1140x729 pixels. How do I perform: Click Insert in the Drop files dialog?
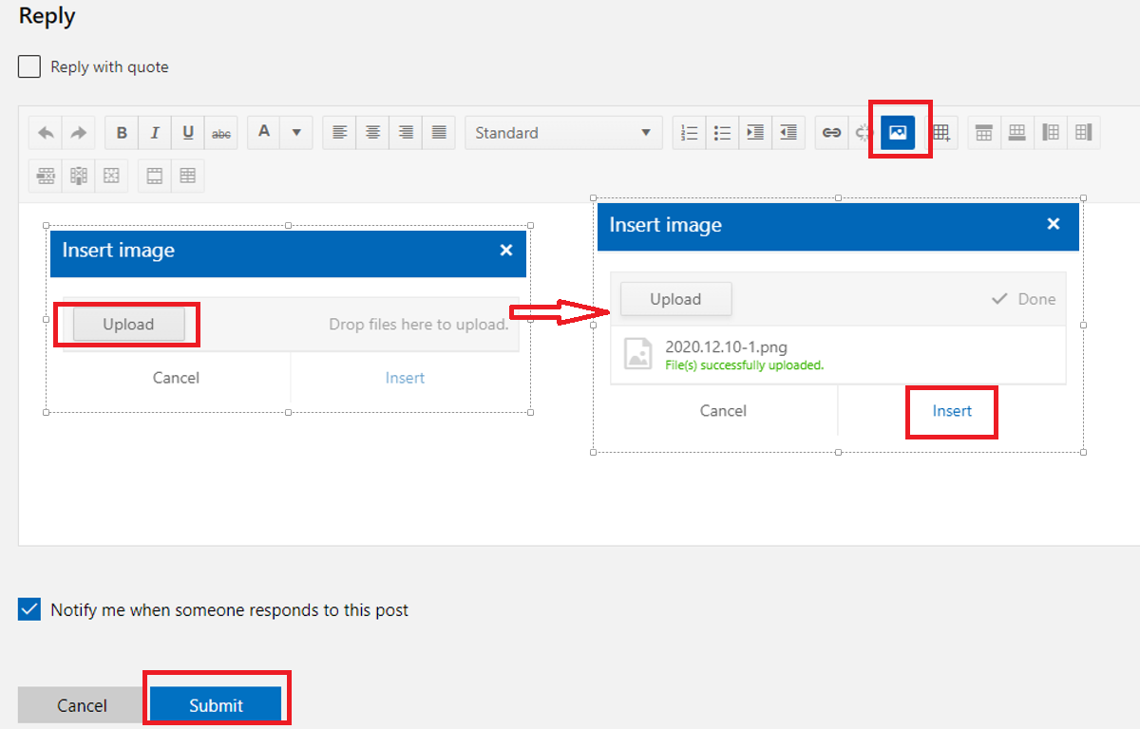(405, 378)
